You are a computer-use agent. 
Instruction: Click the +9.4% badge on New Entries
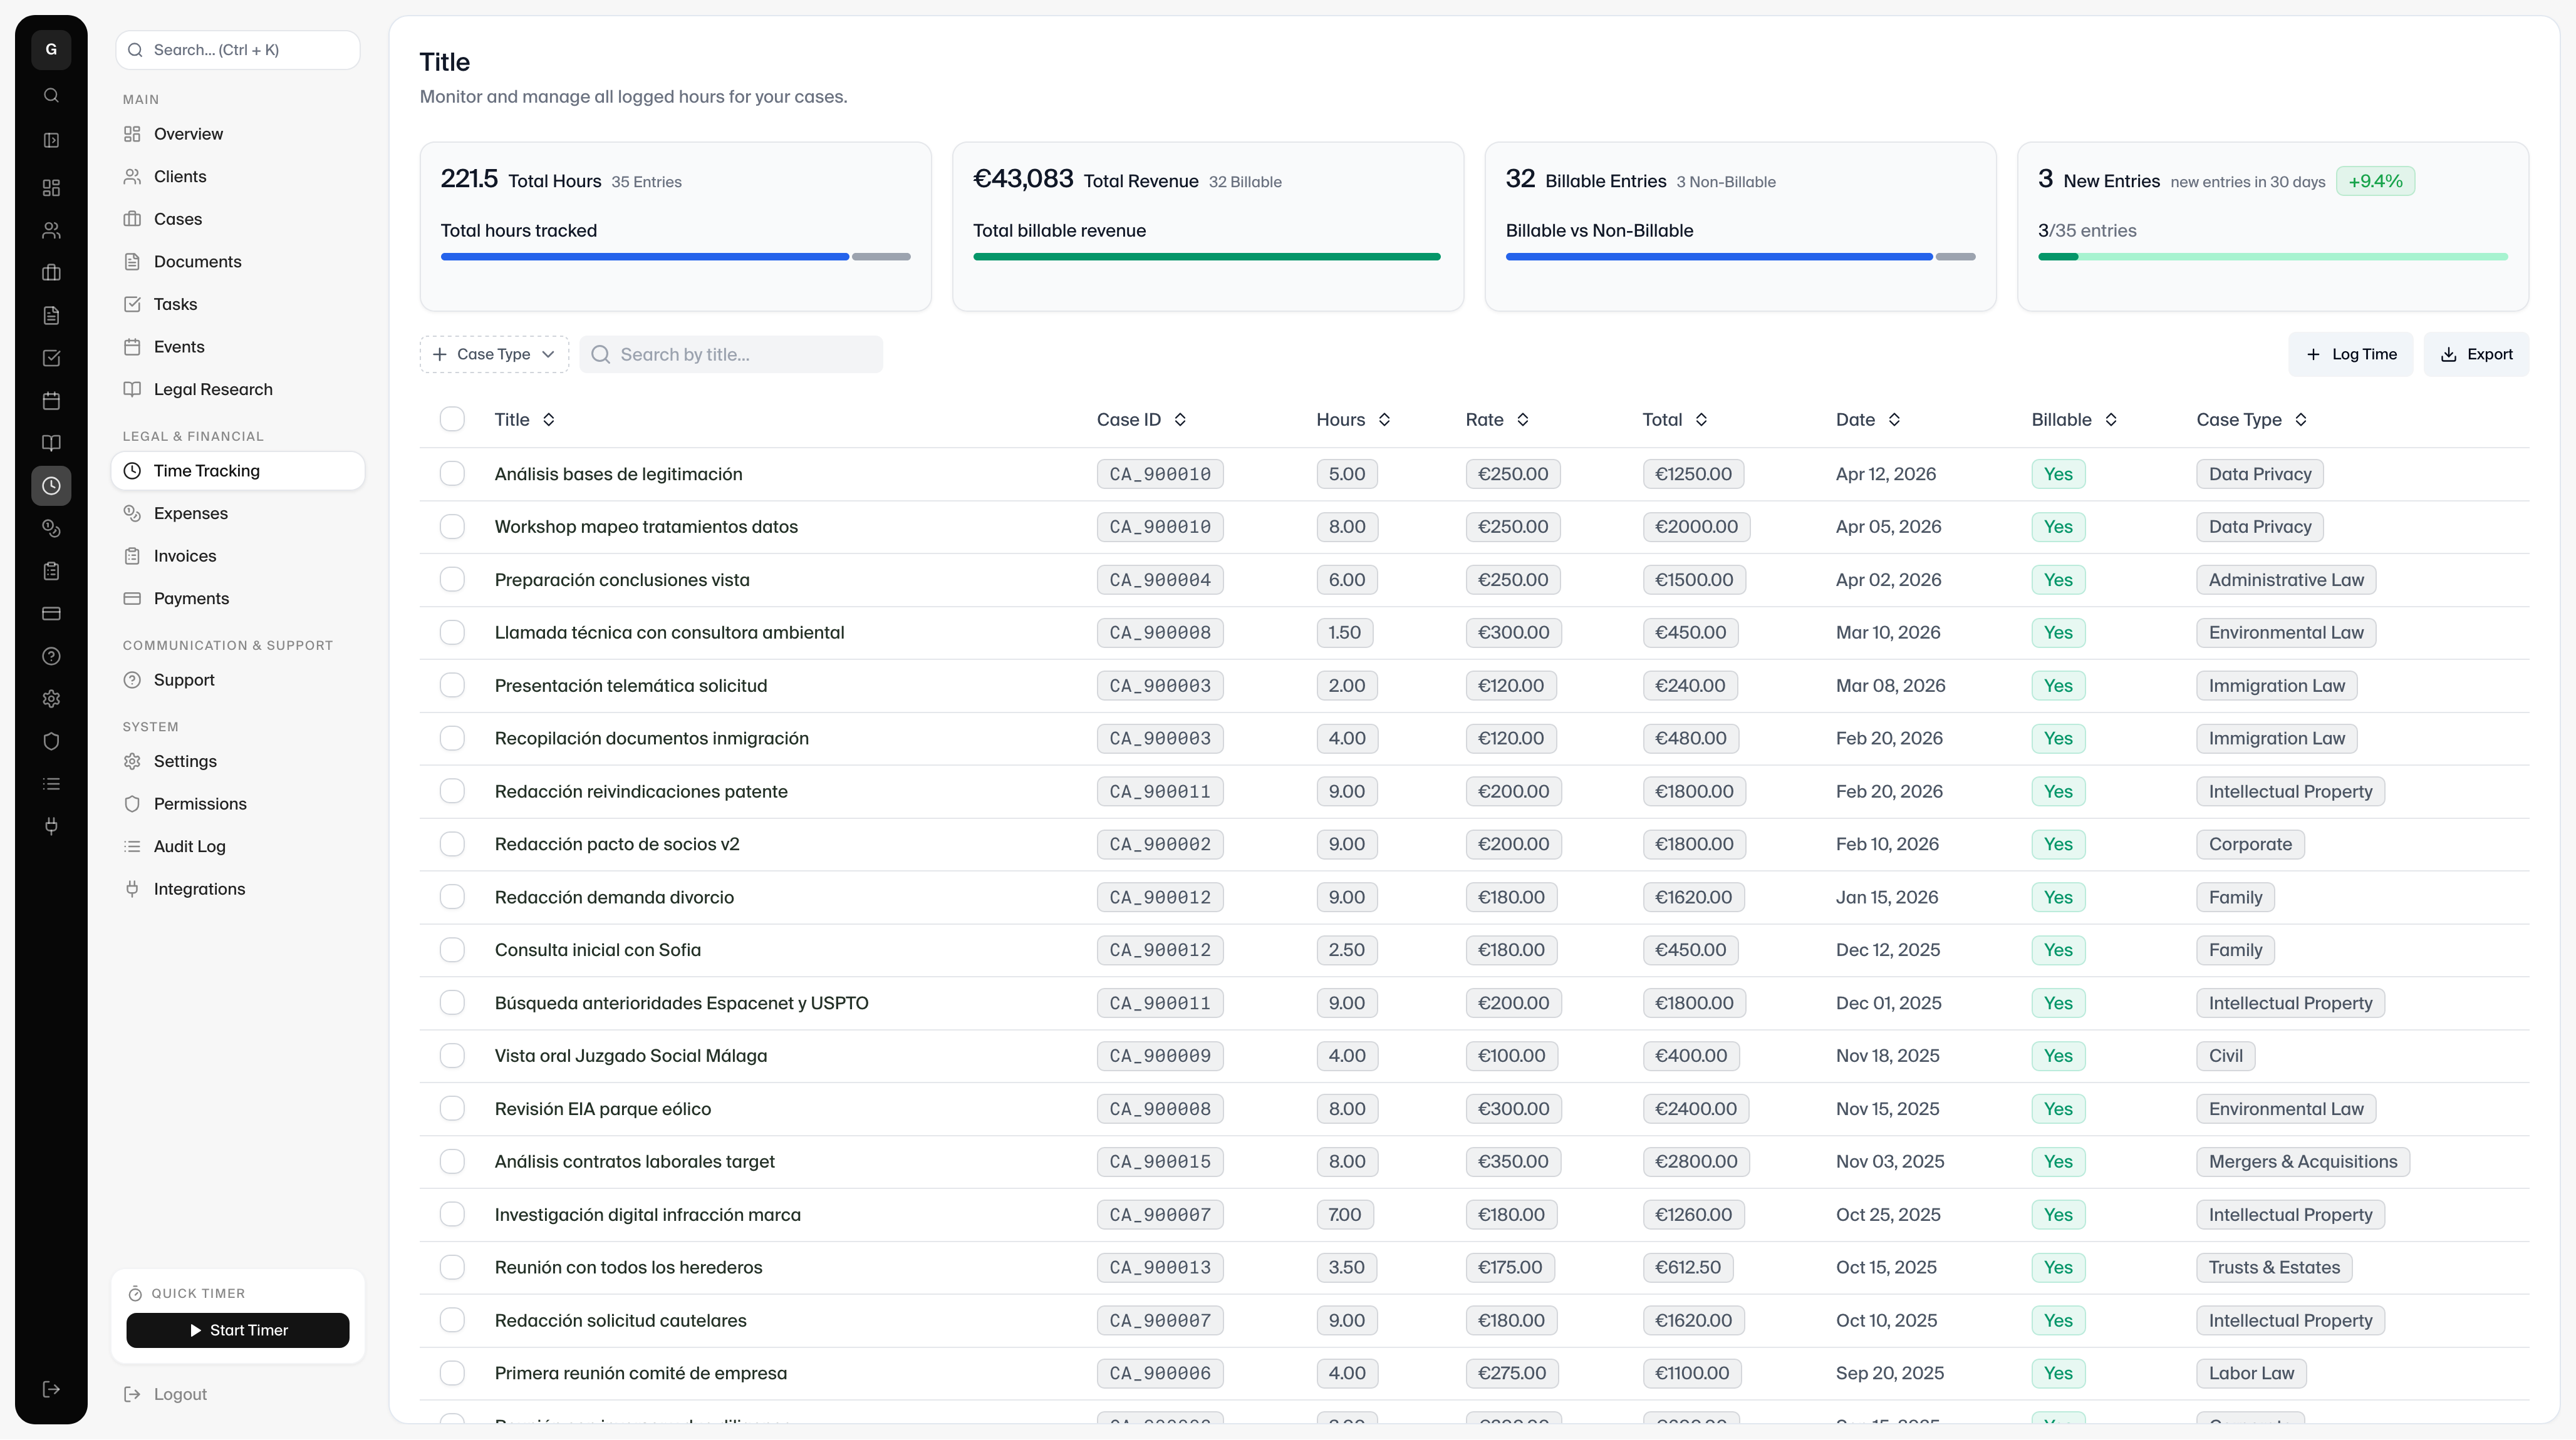pyautogui.click(x=2375, y=181)
